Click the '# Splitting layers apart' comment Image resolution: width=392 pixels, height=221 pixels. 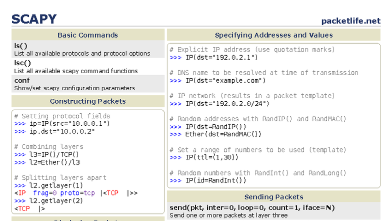60,177
